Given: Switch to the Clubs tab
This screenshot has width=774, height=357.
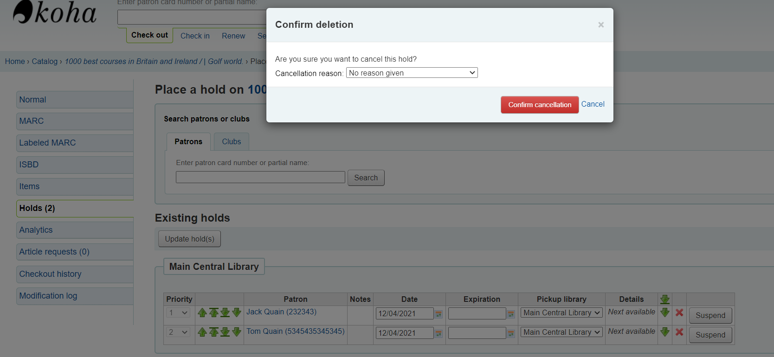Looking at the screenshot, I should click(232, 141).
